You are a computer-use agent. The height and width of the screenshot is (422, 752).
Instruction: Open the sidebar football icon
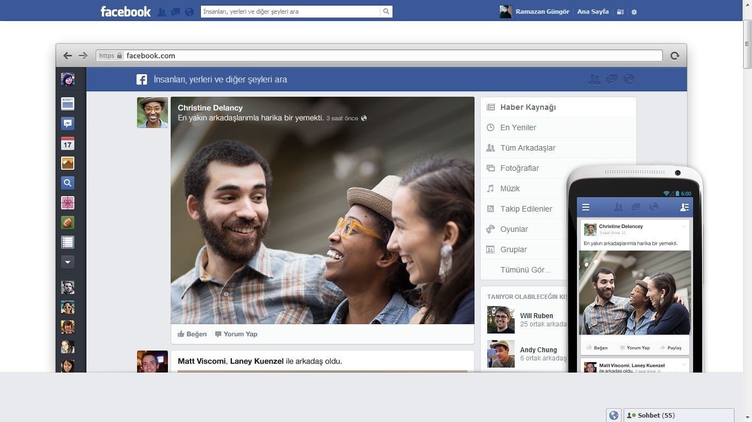[68, 223]
